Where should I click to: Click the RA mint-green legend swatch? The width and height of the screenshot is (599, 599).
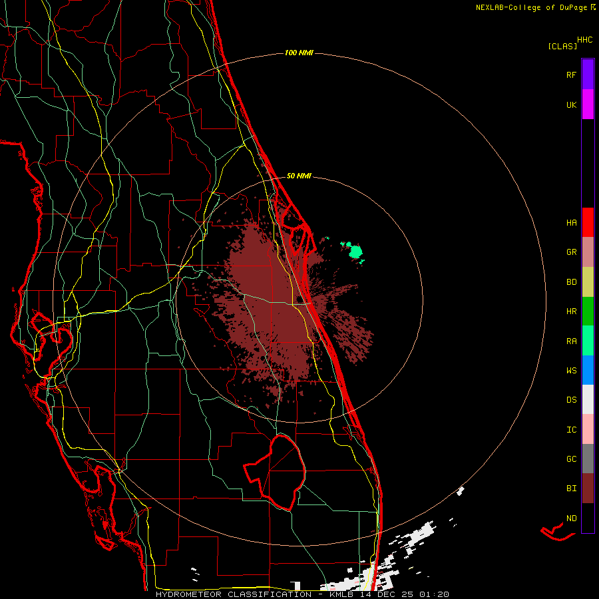[588, 341]
